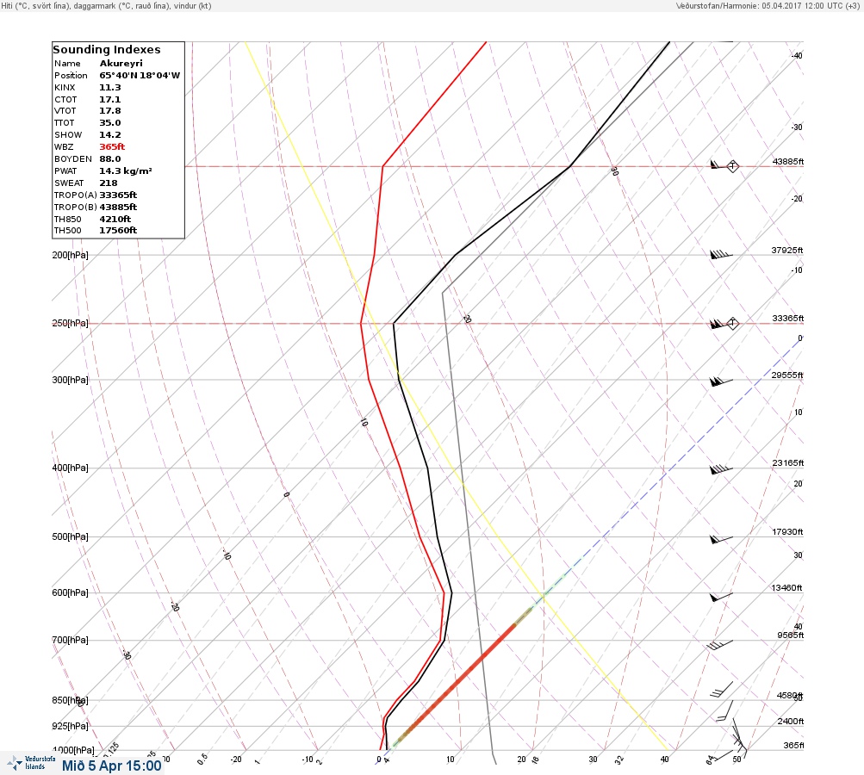864x775 pixels.
Task: Select the 17930ft height label
Action: pos(787,531)
